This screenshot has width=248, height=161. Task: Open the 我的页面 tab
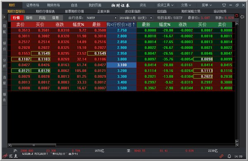click(95, 5)
